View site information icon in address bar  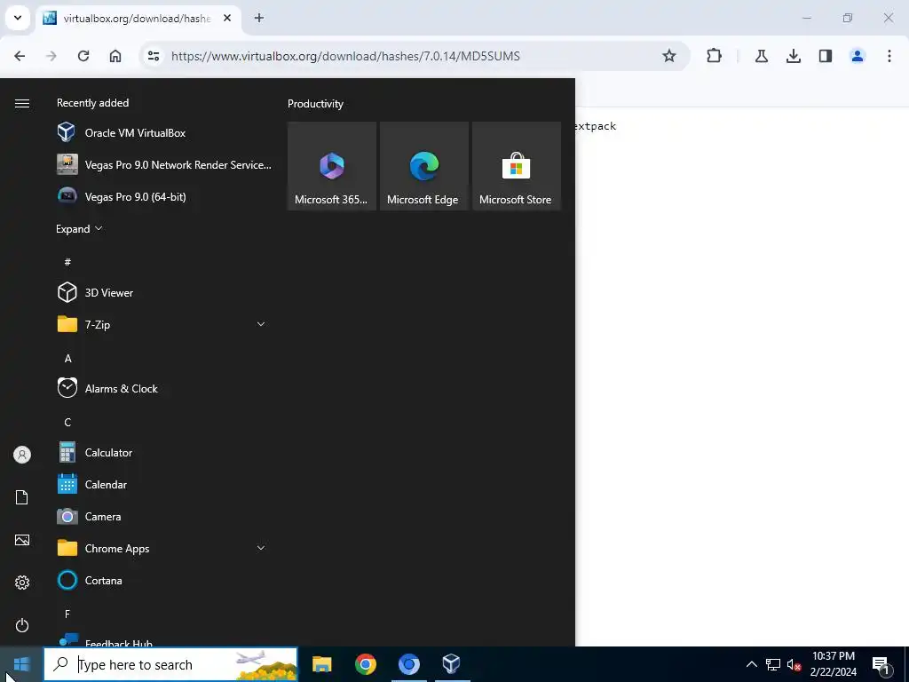pyautogui.click(x=154, y=56)
